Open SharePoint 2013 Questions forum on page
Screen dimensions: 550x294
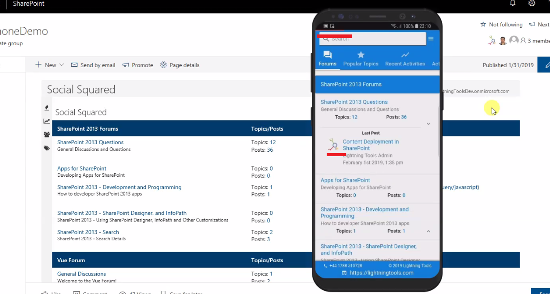[x=90, y=142]
